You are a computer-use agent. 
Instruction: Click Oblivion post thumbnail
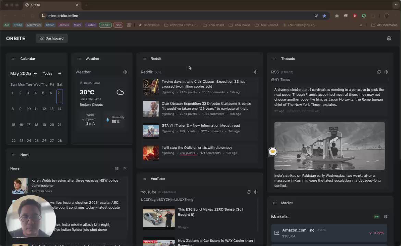click(x=150, y=153)
